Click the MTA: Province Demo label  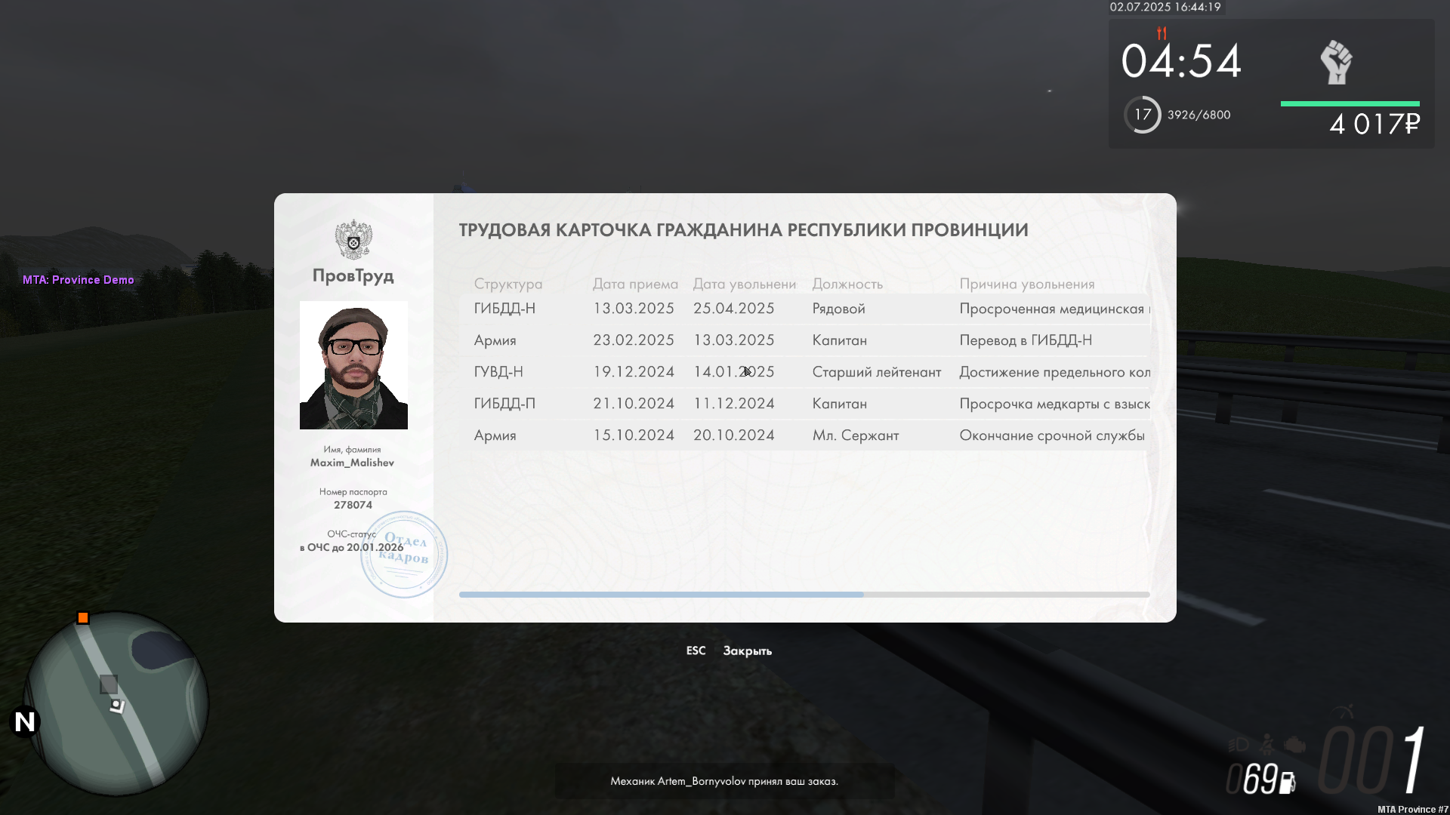pos(79,280)
